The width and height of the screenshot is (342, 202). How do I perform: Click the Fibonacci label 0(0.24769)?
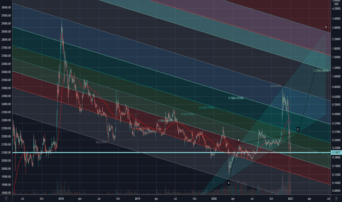click(x=101, y=142)
